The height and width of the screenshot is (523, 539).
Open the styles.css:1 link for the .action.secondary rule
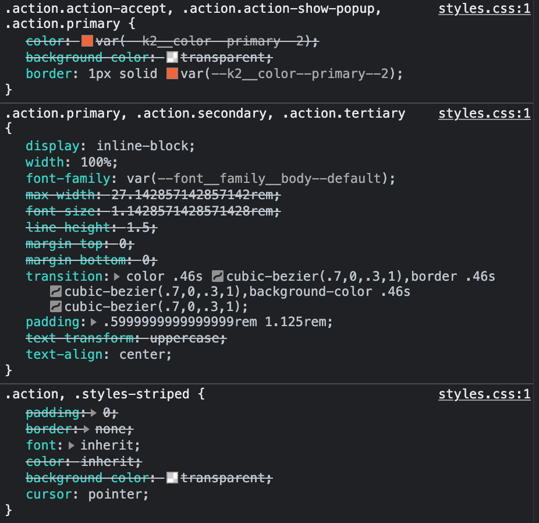point(484,113)
